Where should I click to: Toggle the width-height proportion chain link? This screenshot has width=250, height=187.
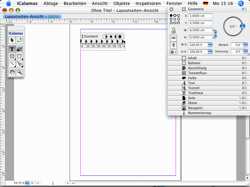(x=215, y=33)
